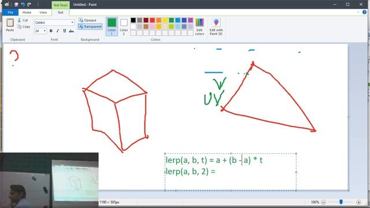
Task: Launch Edit with Paint 3D
Action: pyautogui.click(x=216, y=27)
